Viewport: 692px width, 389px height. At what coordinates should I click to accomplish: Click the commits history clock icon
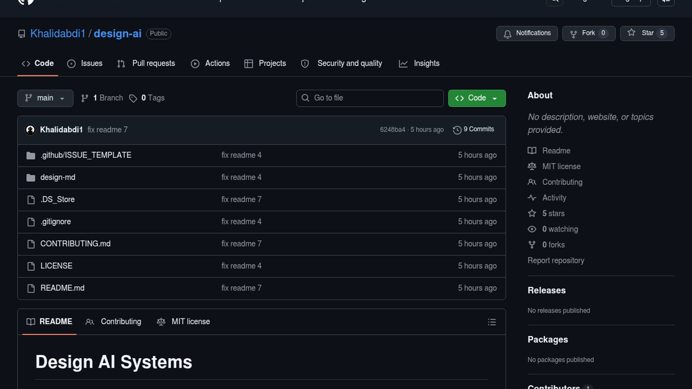(457, 130)
